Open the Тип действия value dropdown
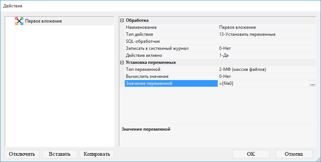 click(x=266, y=35)
